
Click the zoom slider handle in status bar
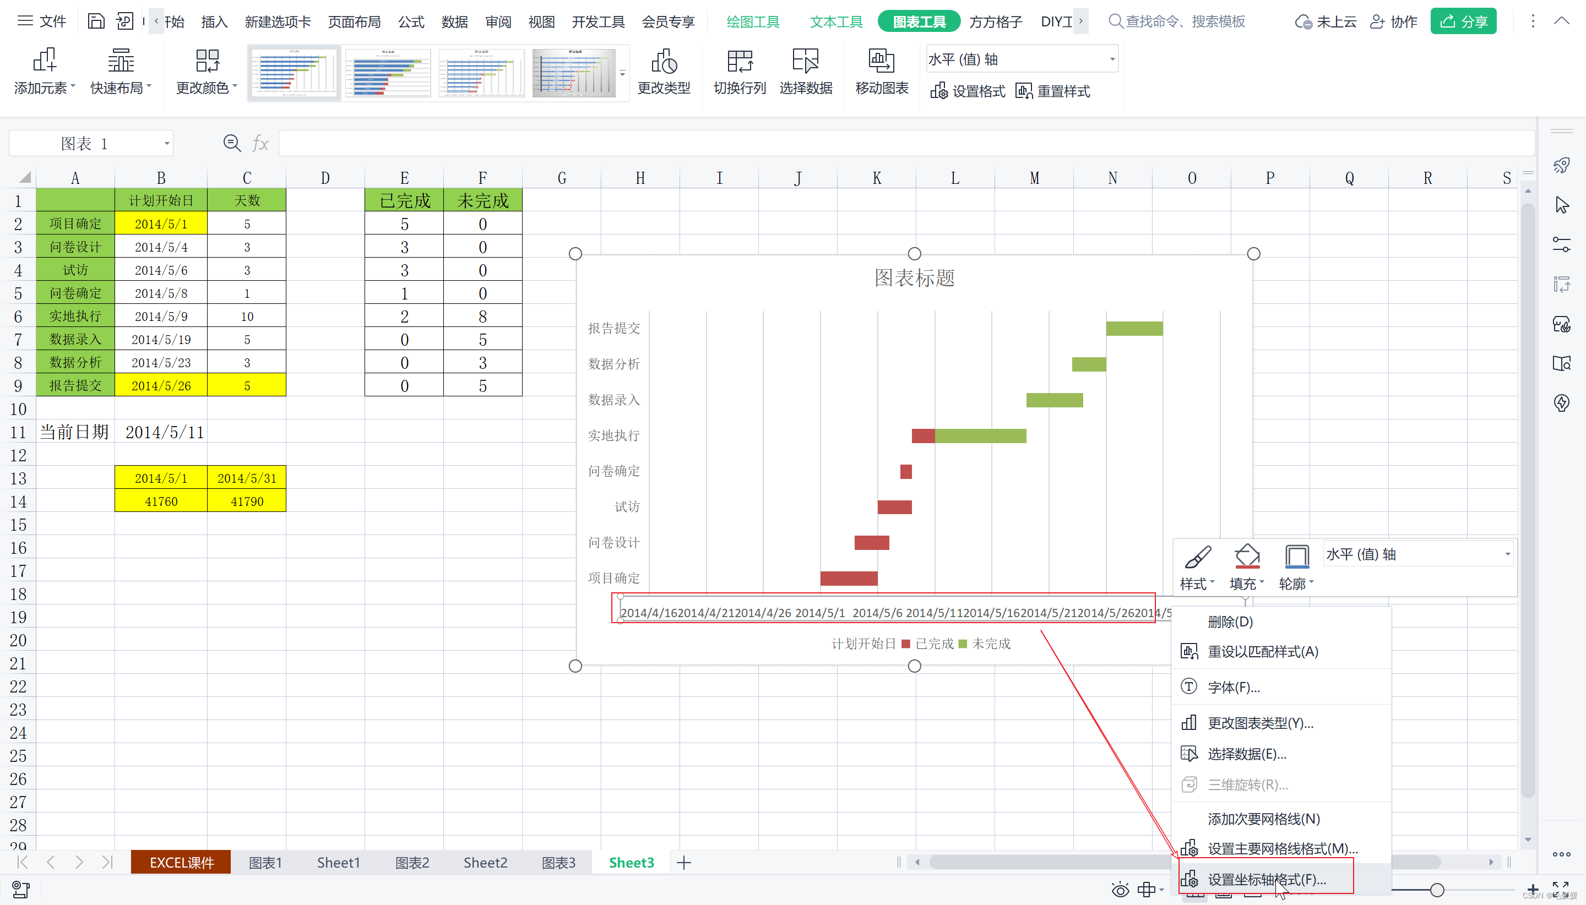1436,890
